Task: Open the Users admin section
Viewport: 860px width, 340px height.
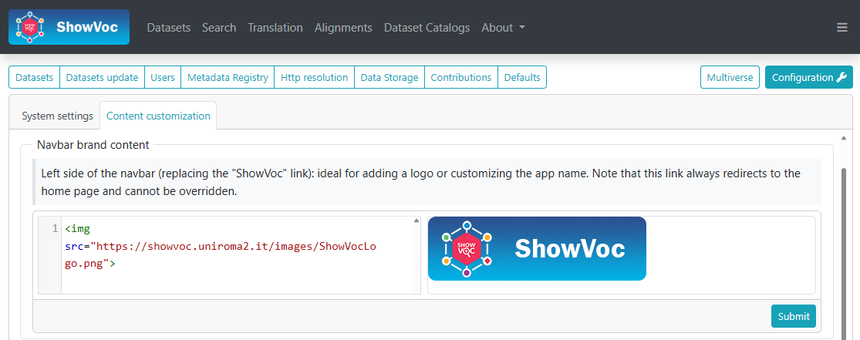Action: (163, 77)
